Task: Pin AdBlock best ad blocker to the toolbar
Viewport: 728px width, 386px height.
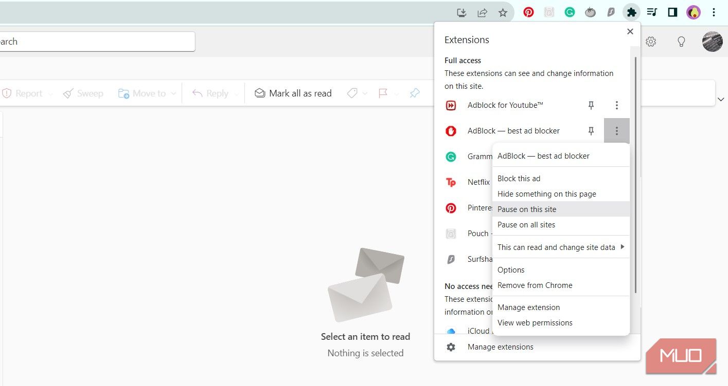Action: click(591, 131)
